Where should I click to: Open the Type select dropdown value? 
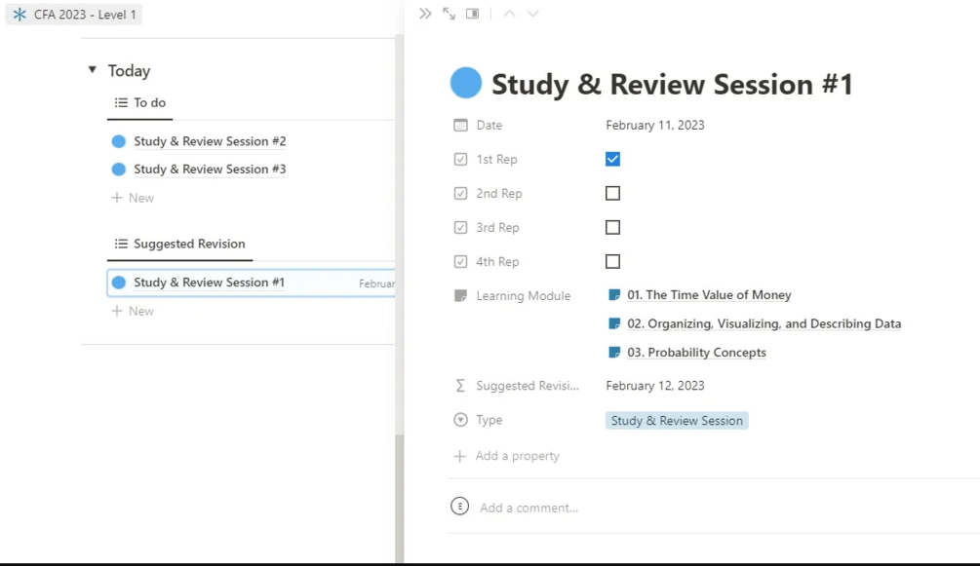677,421
